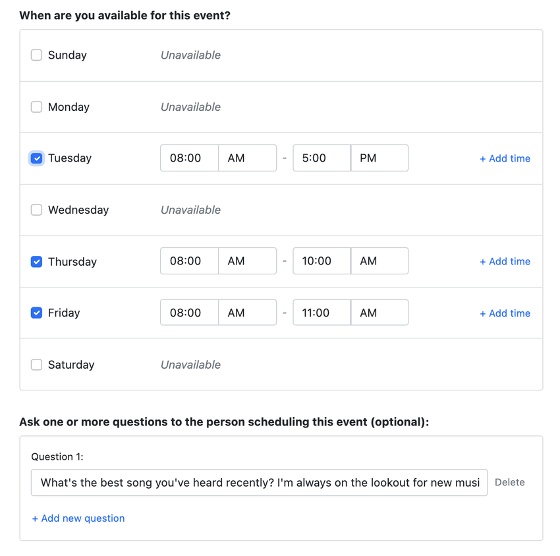
Task: Open Thursday end AM dropdown
Action: pos(379,261)
